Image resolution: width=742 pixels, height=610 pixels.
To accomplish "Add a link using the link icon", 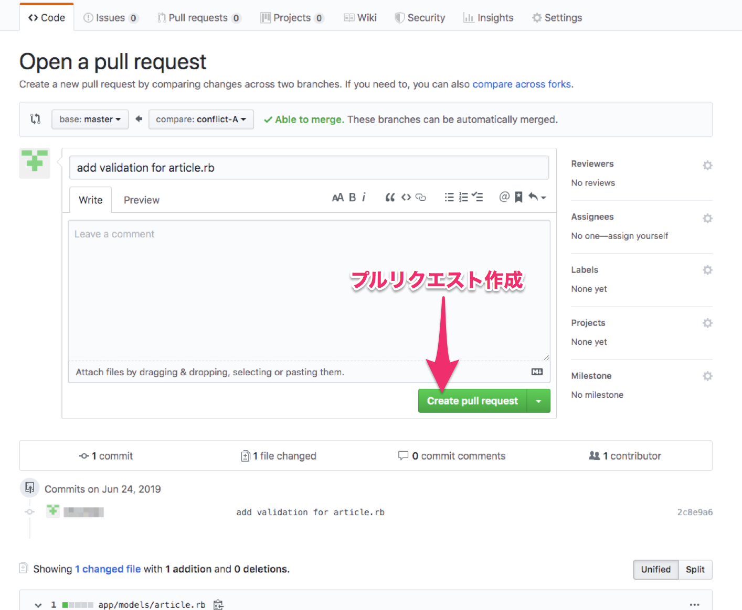I will pyautogui.click(x=421, y=198).
